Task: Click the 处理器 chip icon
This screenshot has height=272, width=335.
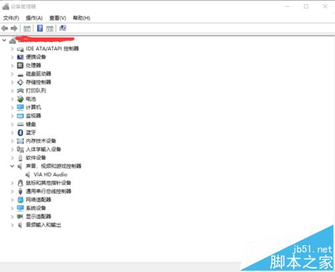Action: coord(20,66)
